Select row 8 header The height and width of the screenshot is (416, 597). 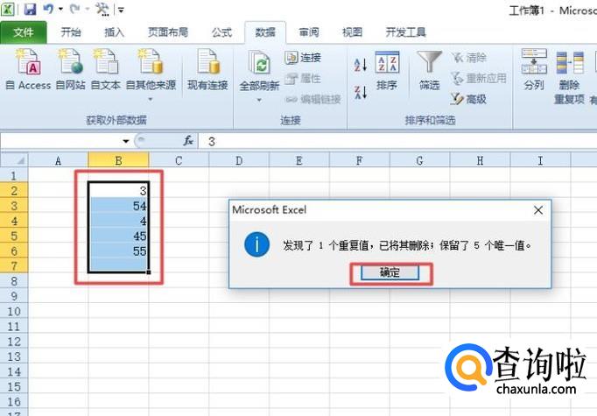14,281
